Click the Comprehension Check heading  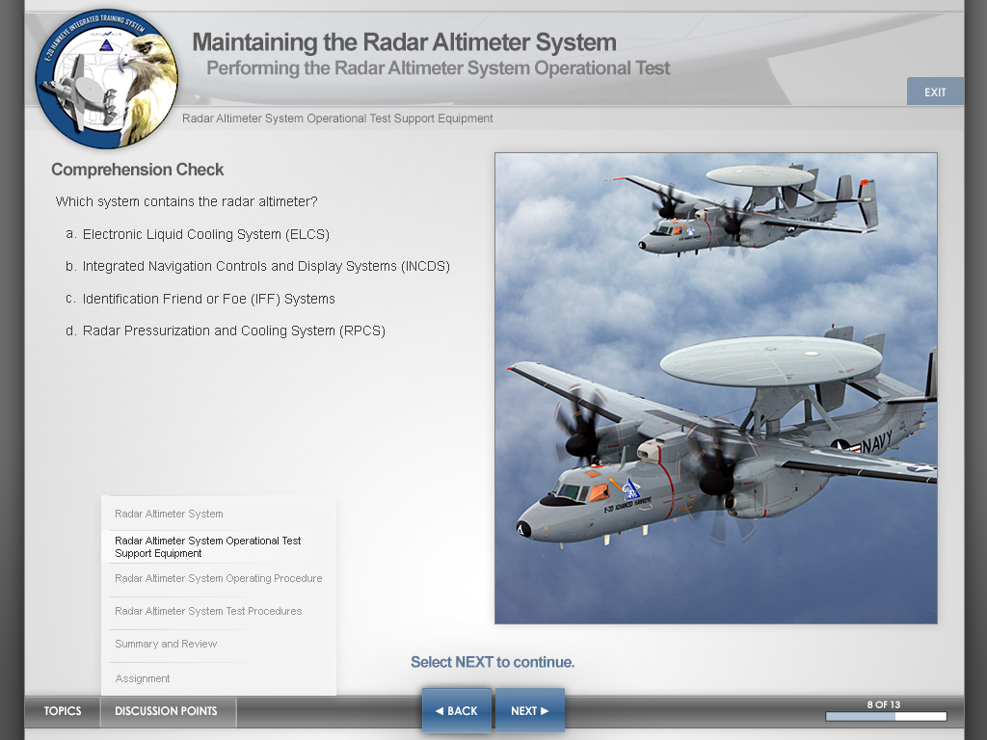coord(137,170)
